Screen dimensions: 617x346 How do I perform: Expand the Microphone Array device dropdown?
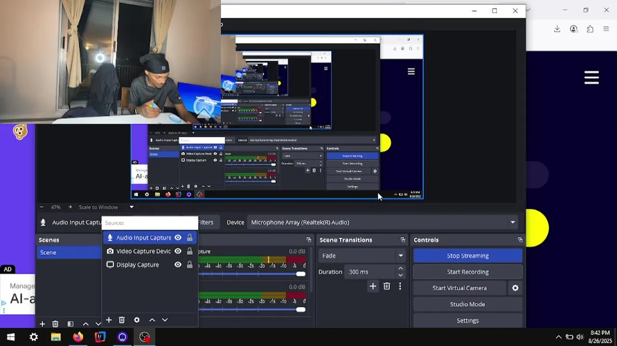(x=513, y=222)
